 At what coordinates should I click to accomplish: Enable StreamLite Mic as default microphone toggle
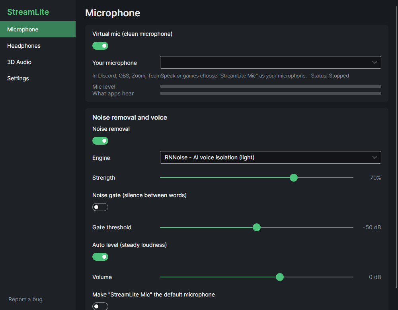point(100,306)
